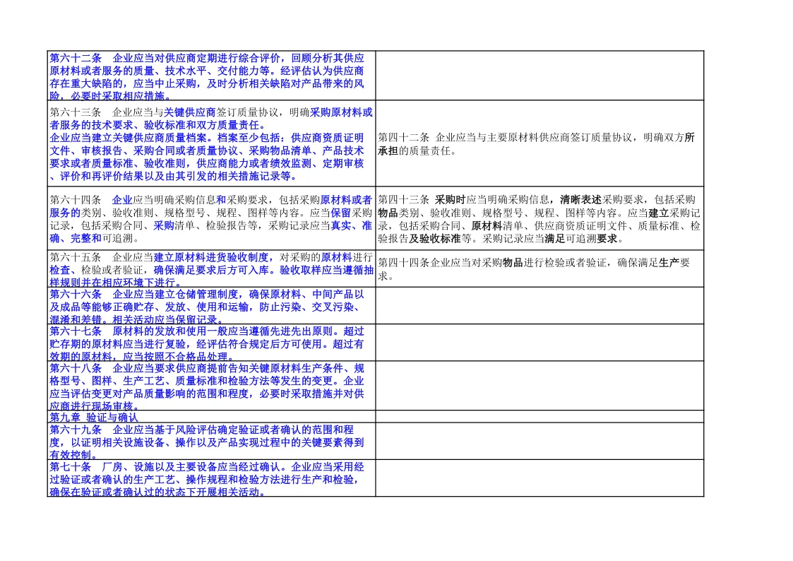Click the right-column cell starting 第四十四条

[x=539, y=268]
